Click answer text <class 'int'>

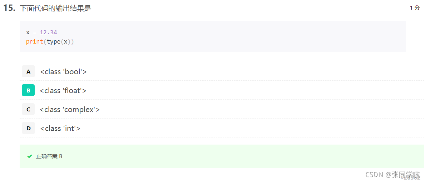60,129
